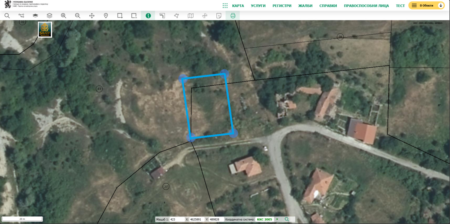Screen dimensions: 450x224
Task: Click the location pin marker tool
Action: click(x=106, y=16)
